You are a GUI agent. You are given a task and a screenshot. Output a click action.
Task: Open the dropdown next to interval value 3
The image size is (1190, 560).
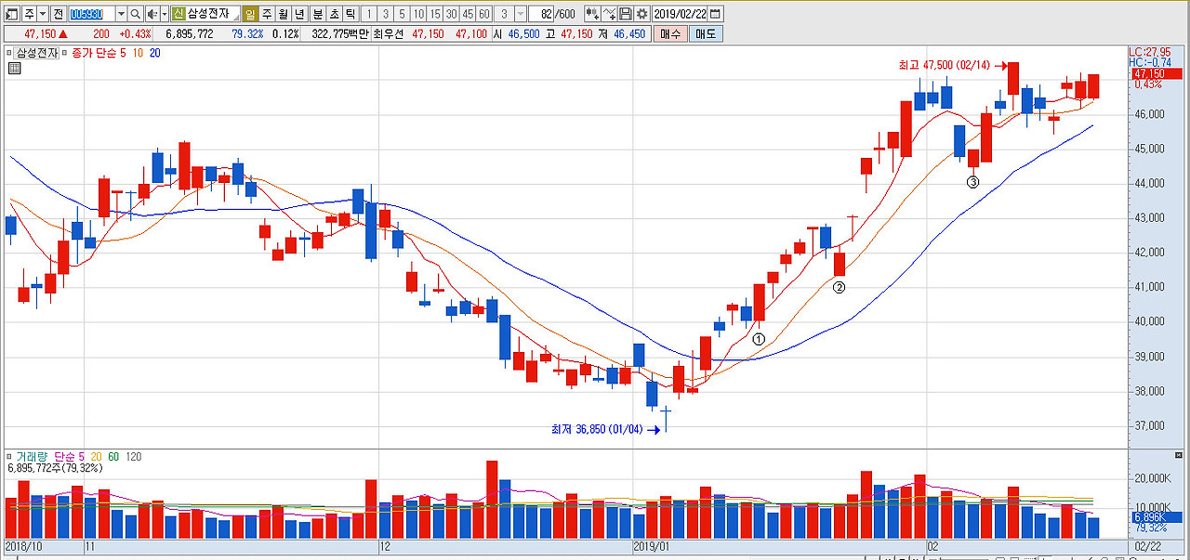pyautogui.click(x=521, y=14)
